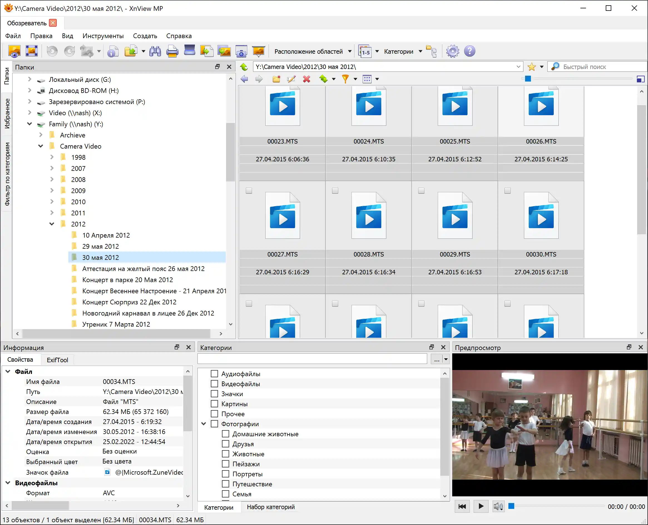Viewport: 648px width, 525px height.
Task: Create a new folder icon
Action: [x=276, y=79]
